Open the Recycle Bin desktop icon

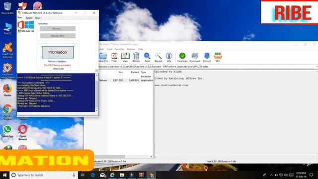(7, 8)
